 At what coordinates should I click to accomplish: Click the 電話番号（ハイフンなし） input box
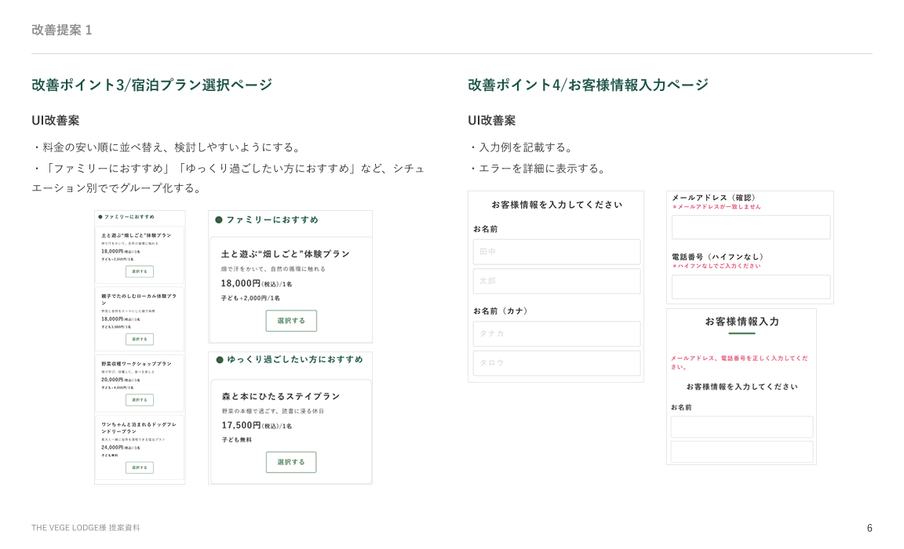click(x=750, y=286)
